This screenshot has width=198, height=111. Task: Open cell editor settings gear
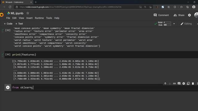pos(183,84)
